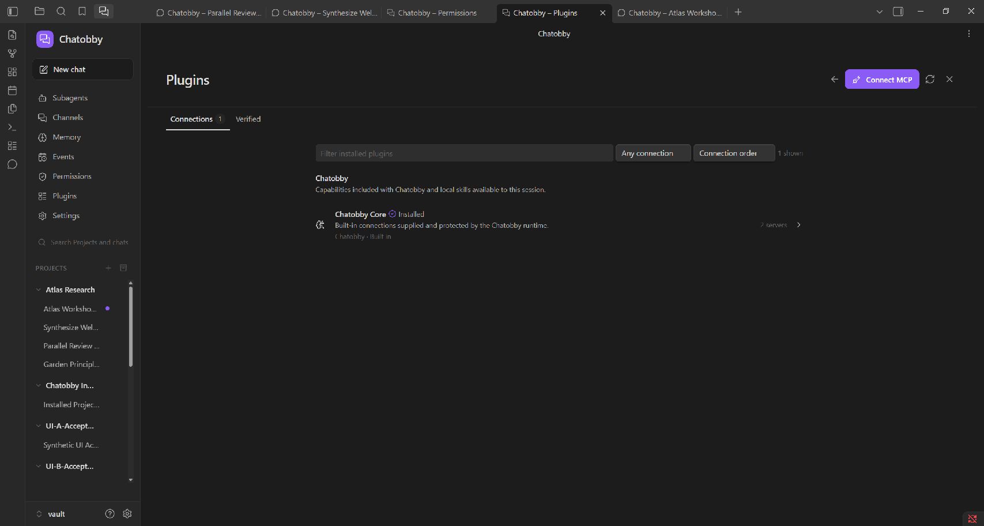This screenshot has width=984, height=526.
Task: Close the Plugins panel with X icon
Action: [949, 80]
